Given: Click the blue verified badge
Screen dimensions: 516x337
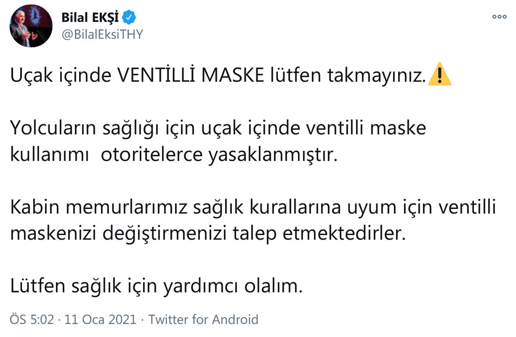Looking at the screenshot, I should point(129,18).
